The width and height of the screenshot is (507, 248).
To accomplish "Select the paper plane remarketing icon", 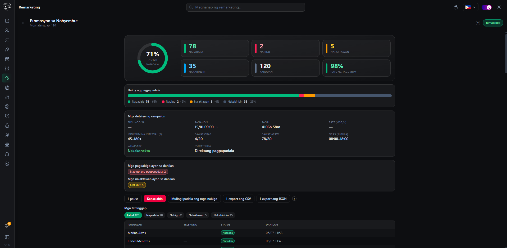I will 7,78.
